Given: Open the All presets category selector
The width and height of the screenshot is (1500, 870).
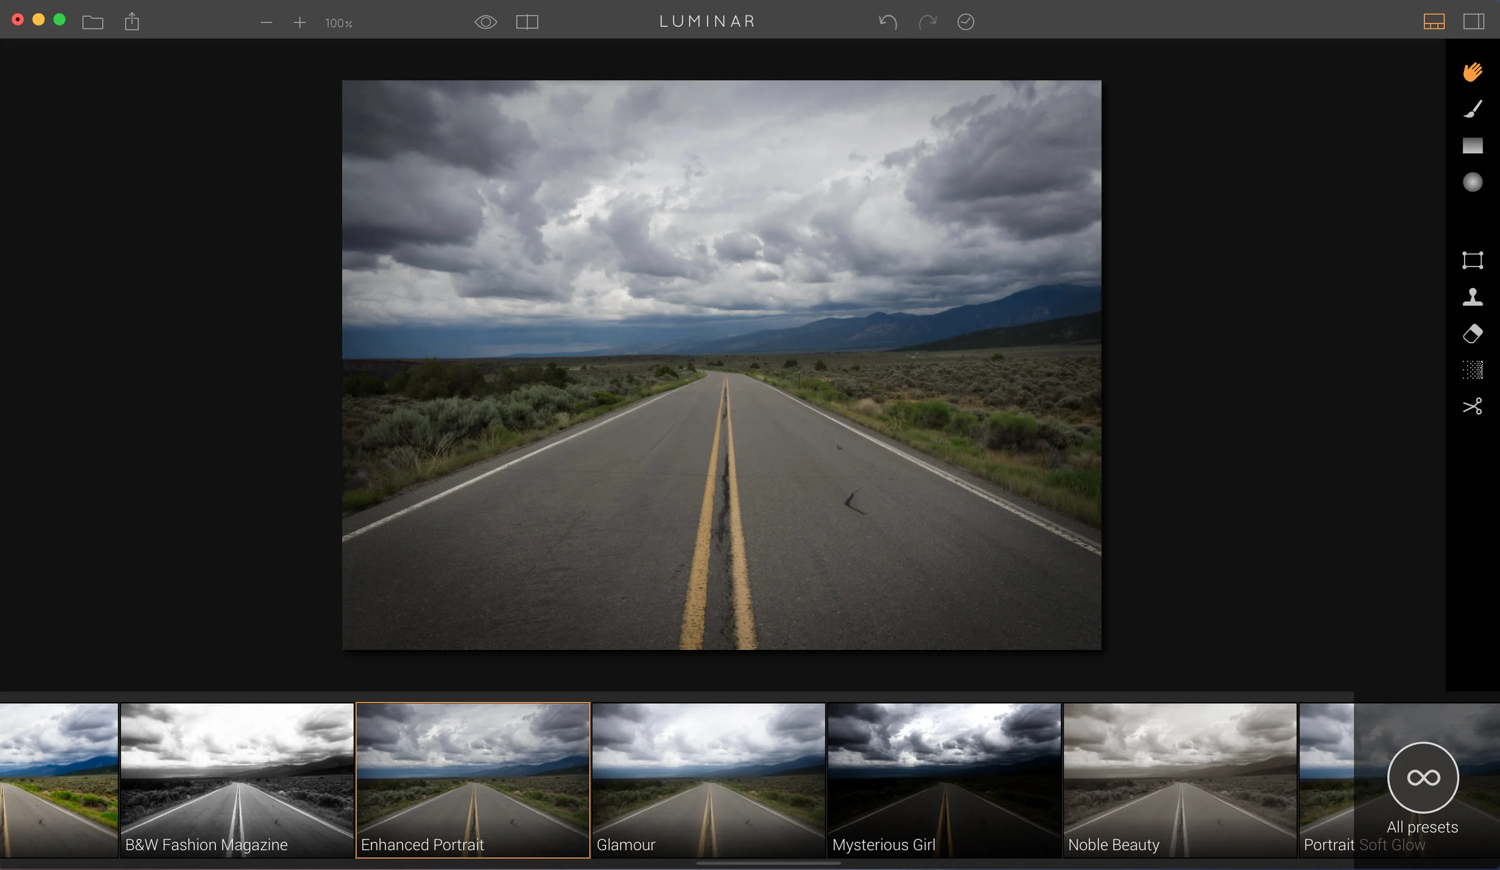Looking at the screenshot, I should click(1423, 778).
